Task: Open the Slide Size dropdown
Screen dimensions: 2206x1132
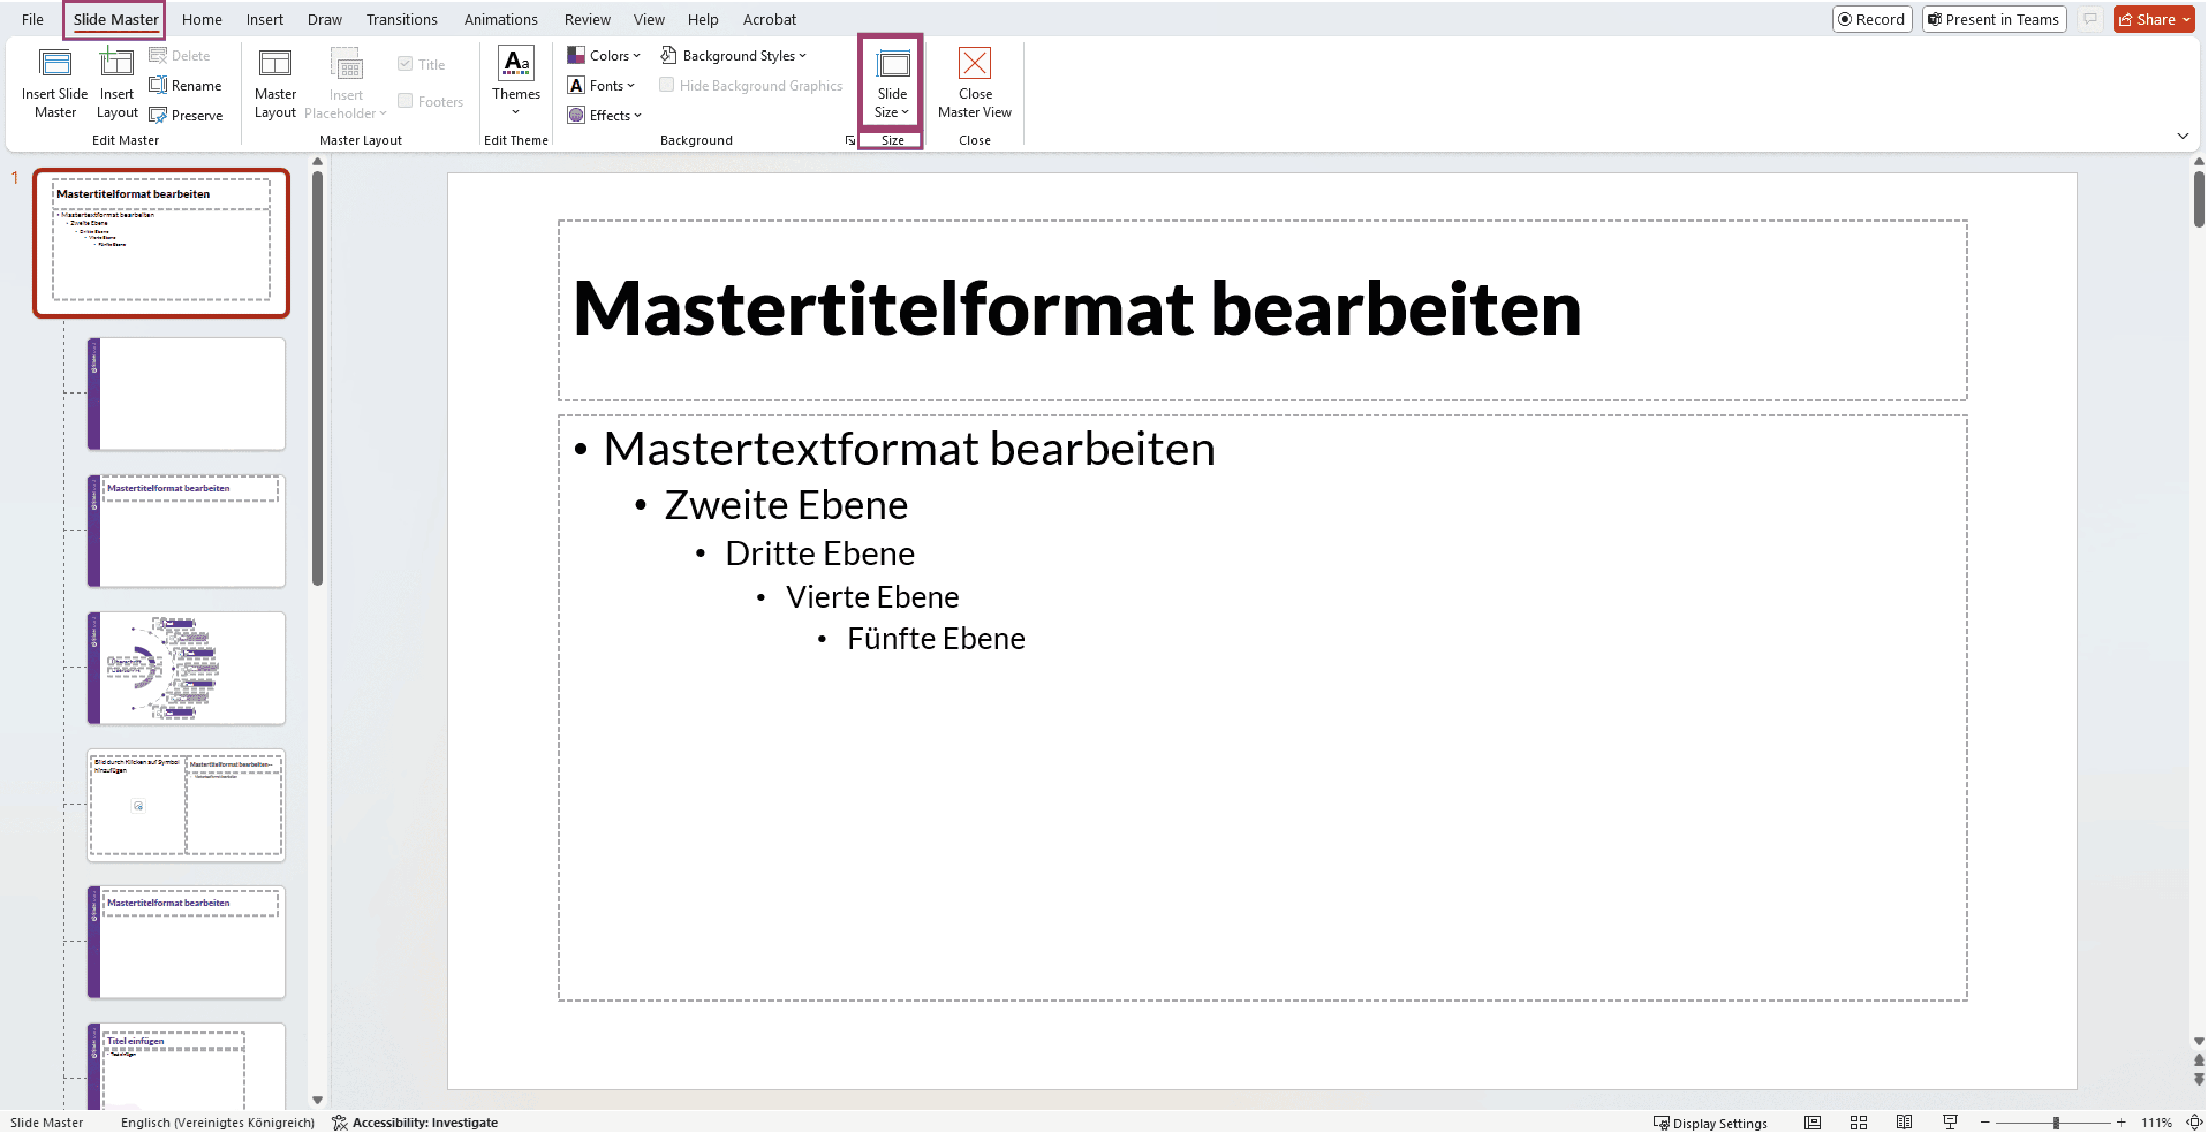Action: point(892,82)
